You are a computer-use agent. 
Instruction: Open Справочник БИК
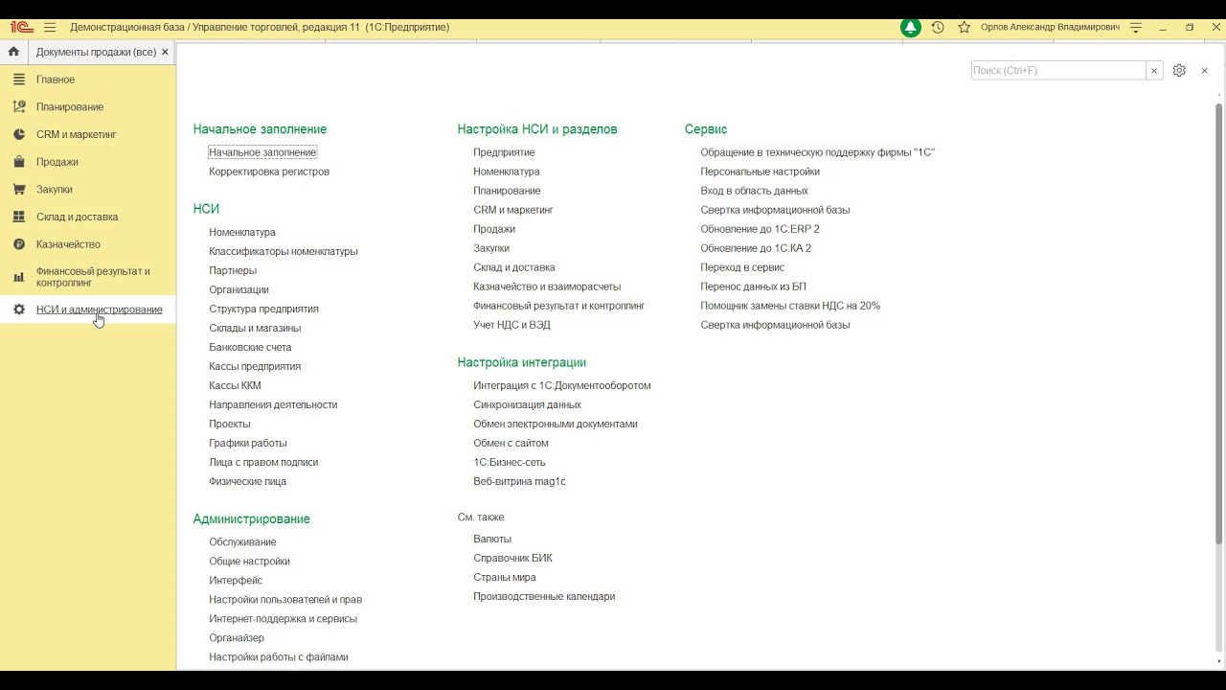512,558
